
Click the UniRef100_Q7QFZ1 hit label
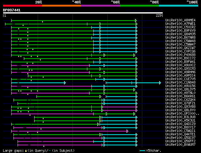click(180, 103)
